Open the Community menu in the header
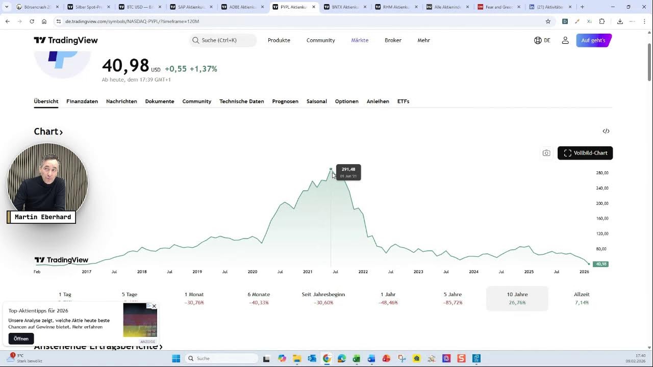Viewport: 653px width, 367px height. point(321,40)
